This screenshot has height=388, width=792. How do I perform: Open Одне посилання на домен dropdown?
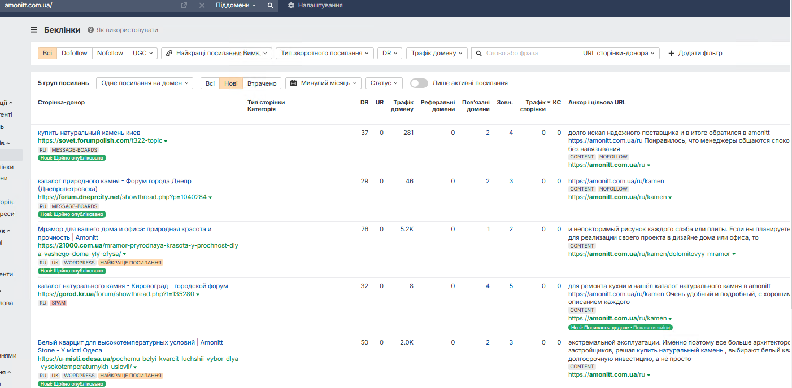click(145, 83)
